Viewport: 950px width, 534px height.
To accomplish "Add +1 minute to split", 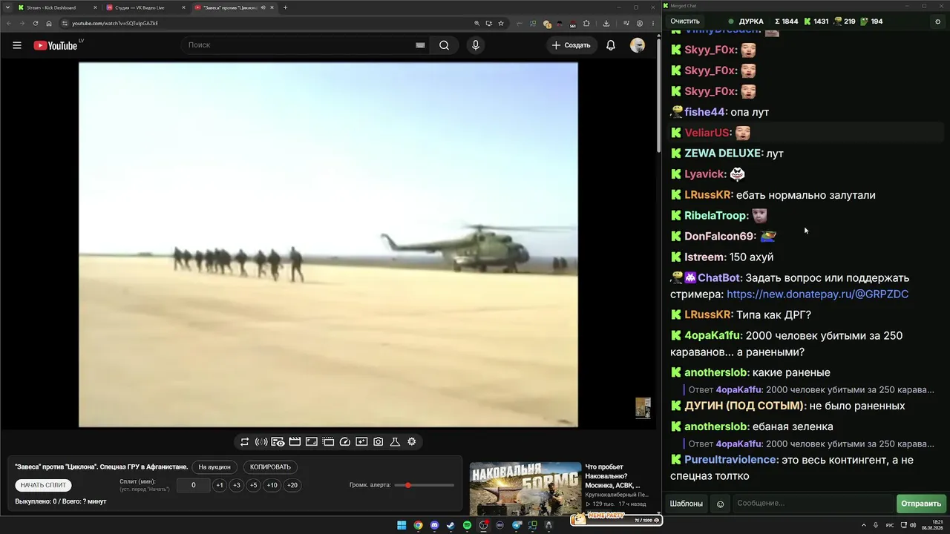I will click(x=220, y=485).
